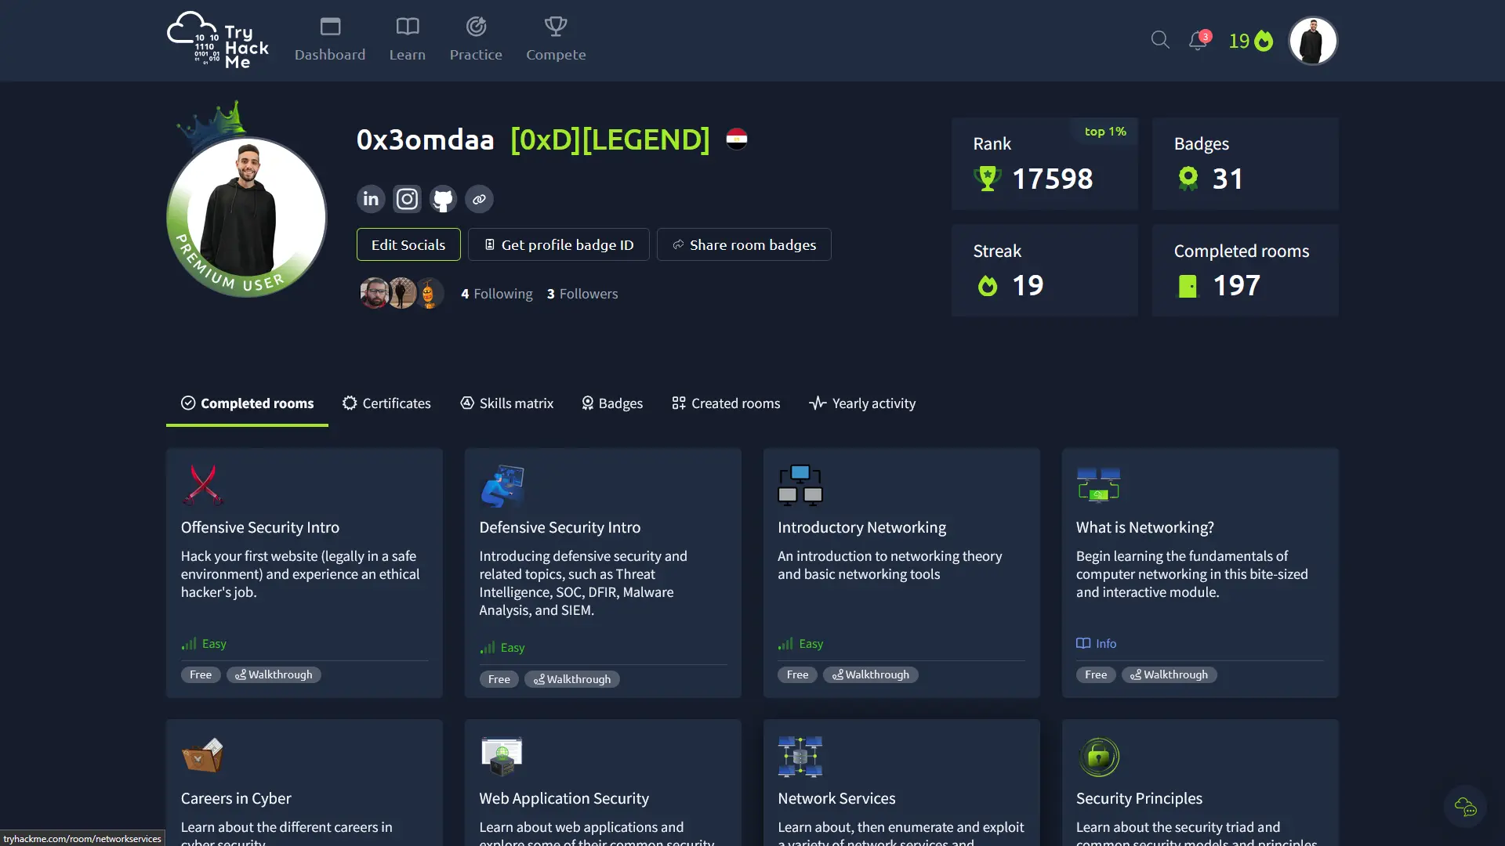Switch to the Yearly activity tab
1505x846 pixels.
coord(862,403)
